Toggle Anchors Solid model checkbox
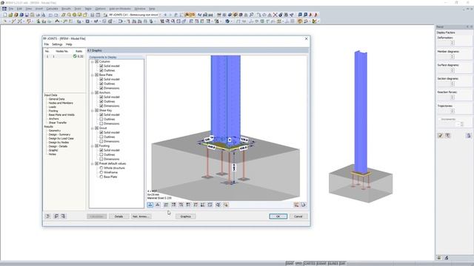The image size is (474, 266). click(101, 97)
